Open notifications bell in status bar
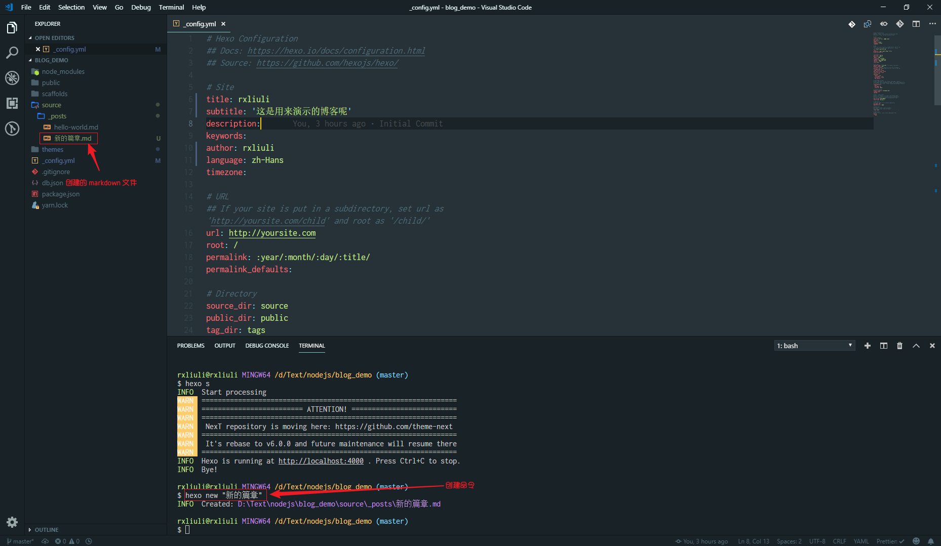The image size is (941, 546). pos(931,541)
